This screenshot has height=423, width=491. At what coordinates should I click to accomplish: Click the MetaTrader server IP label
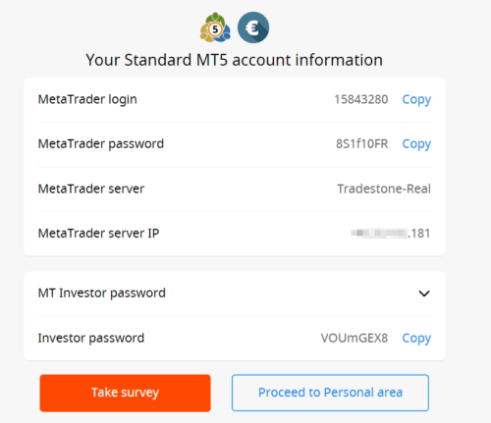click(98, 234)
